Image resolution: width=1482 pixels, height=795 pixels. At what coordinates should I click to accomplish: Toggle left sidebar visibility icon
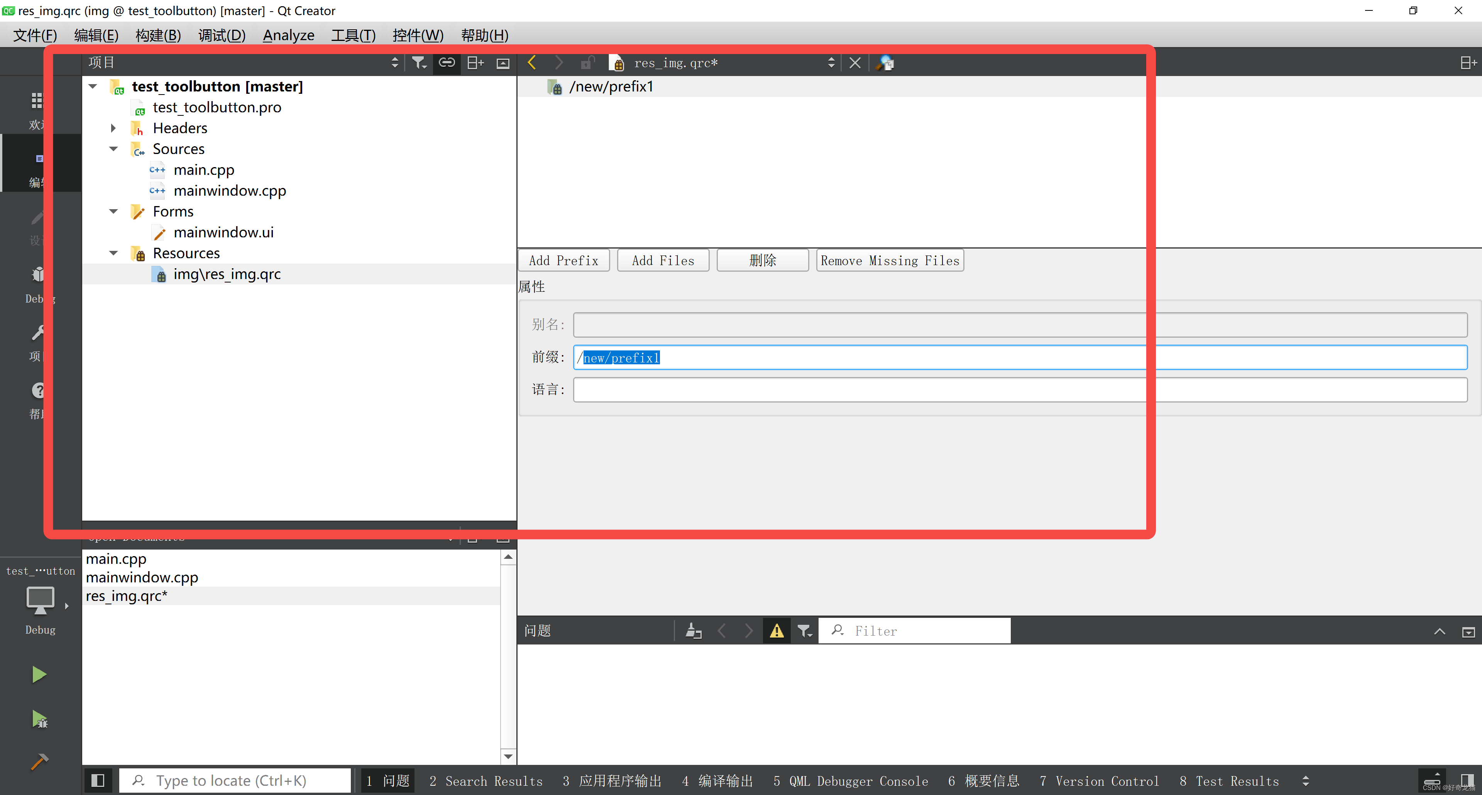pyautogui.click(x=98, y=781)
